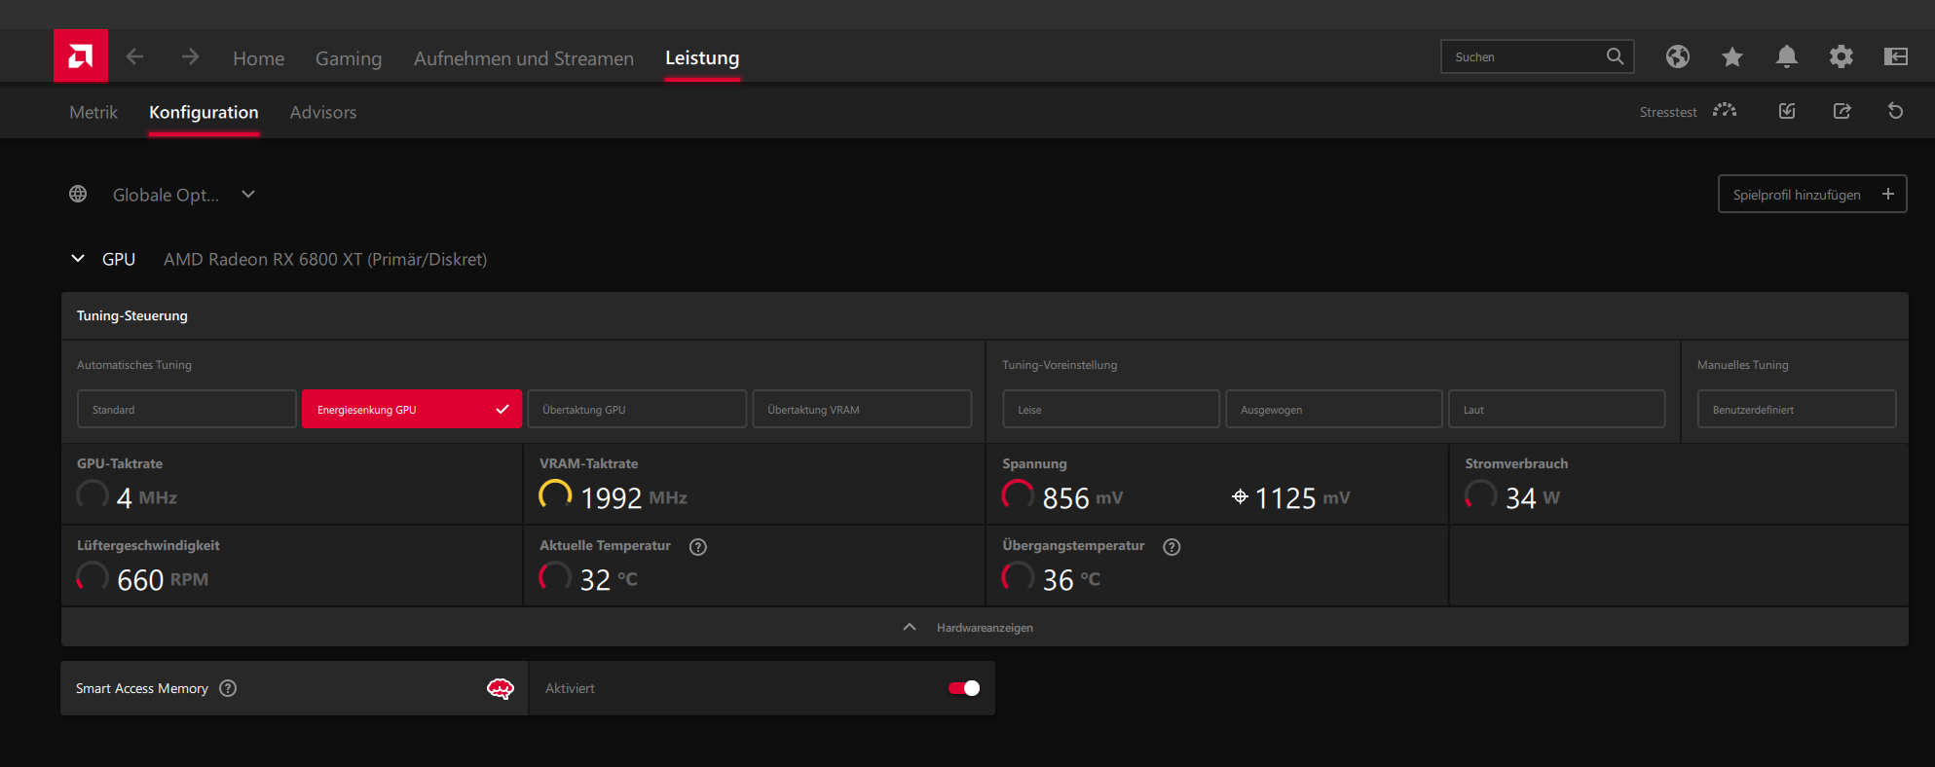
Task: Click the AMD logo icon
Action: [x=81, y=55]
